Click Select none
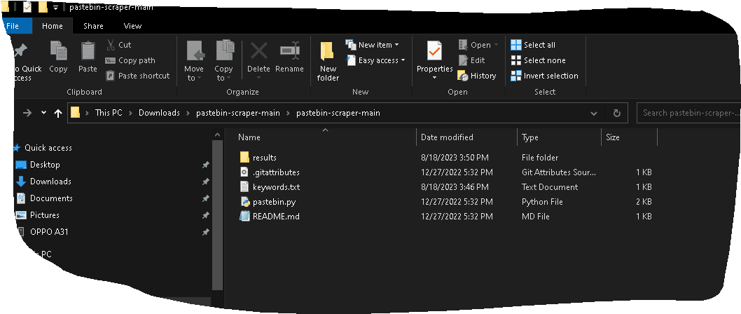The image size is (741, 314). 539,60
